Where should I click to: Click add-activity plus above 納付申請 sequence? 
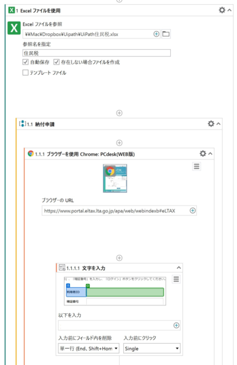coord(119,113)
